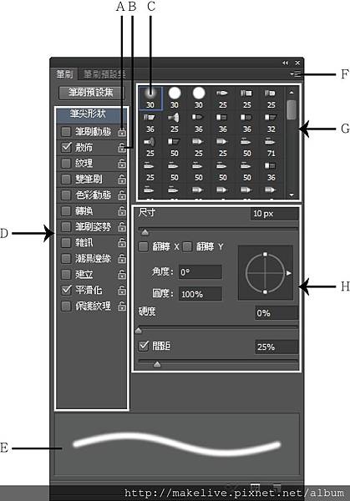Click the lock icon beside 保護紋理
This screenshot has width=350, height=501.
pos(122,306)
